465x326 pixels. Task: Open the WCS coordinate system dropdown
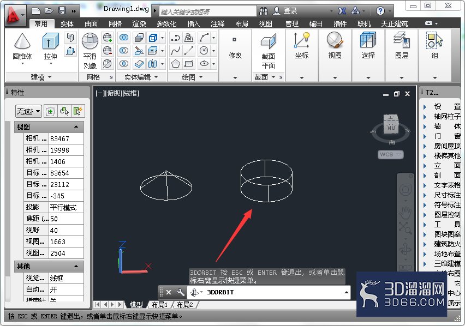pyautogui.click(x=391, y=155)
